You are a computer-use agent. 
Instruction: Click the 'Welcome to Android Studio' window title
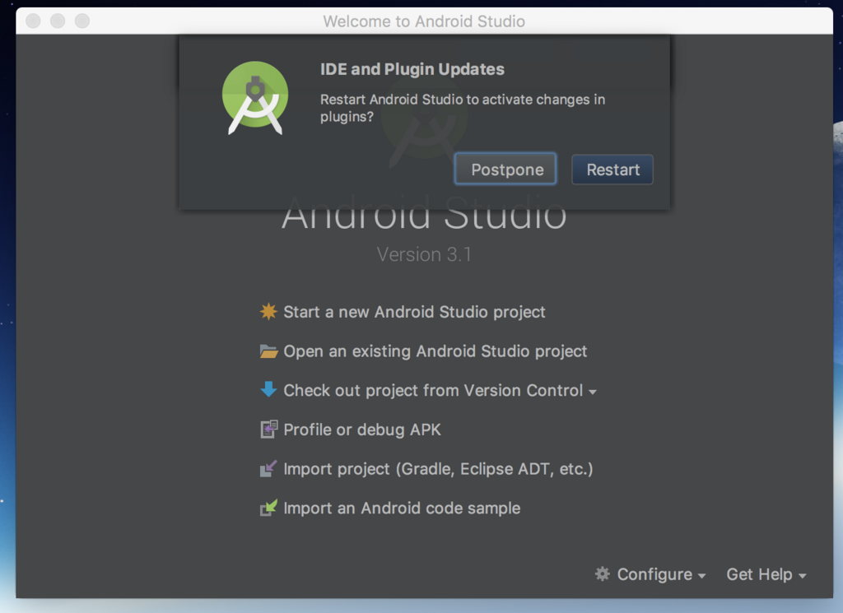coord(424,21)
